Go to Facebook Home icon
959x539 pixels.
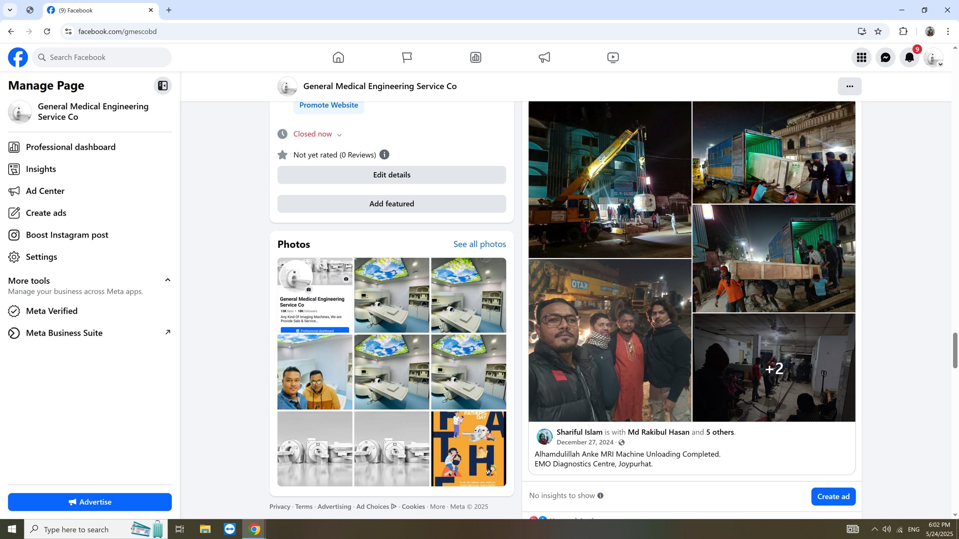(x=338, y=57)
